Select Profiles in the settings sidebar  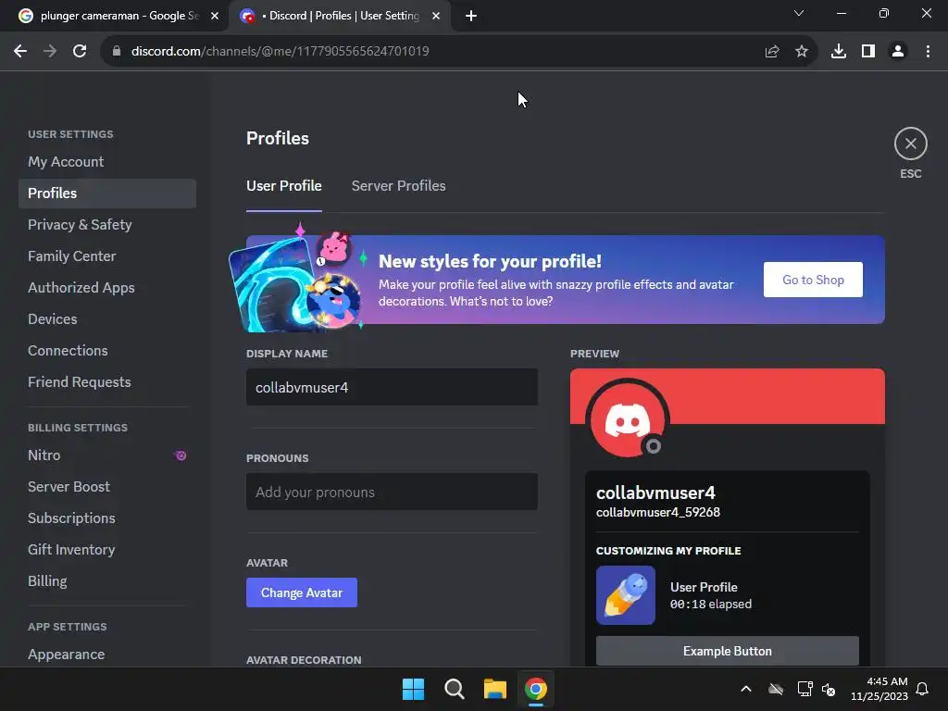(107, 193)
